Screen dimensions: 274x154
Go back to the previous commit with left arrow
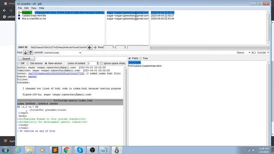[90, 47]
